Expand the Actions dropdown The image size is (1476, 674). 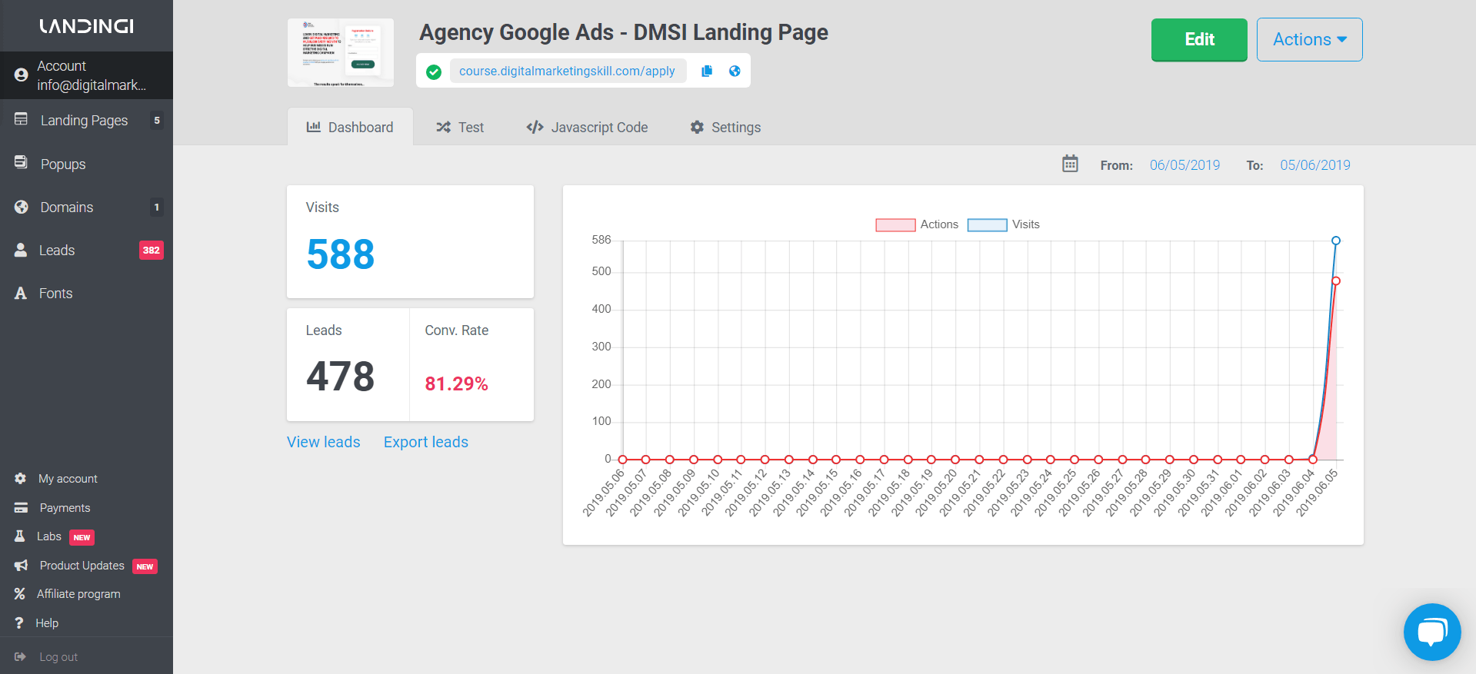click(x=1309, y=39)
